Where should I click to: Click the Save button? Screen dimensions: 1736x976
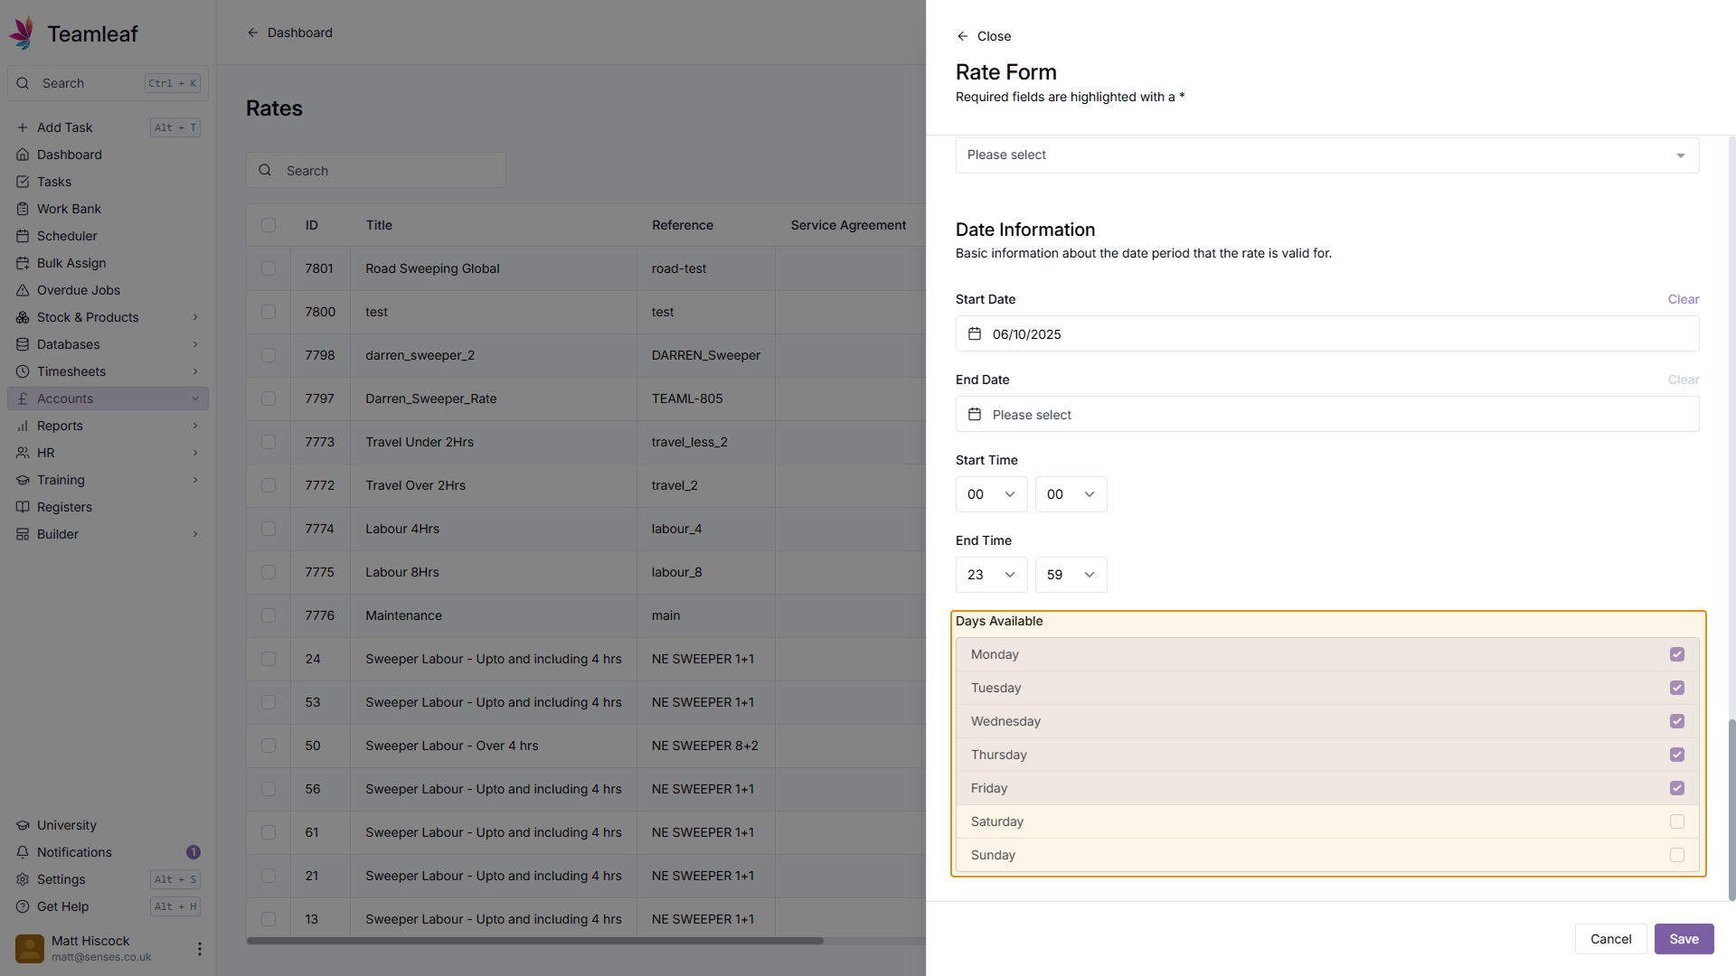[1684, 939]
